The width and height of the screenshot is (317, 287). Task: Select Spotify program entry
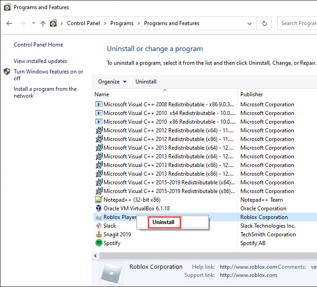[x=112, y=243]
